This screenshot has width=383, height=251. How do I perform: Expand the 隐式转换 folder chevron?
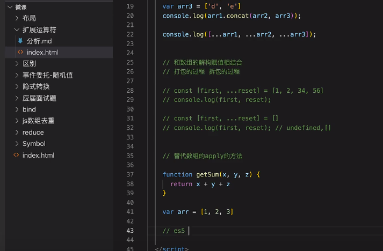tap(17, 86)
